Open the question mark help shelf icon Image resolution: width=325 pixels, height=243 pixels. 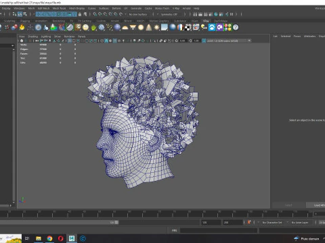pos(236,28)
